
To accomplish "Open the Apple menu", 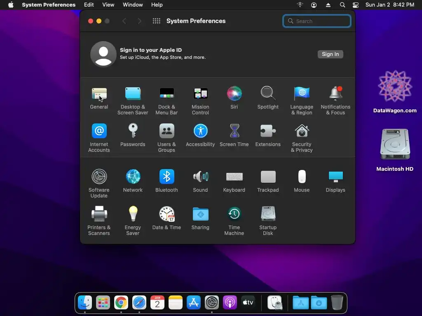I will pyautogui.click(x=11, y=5).
